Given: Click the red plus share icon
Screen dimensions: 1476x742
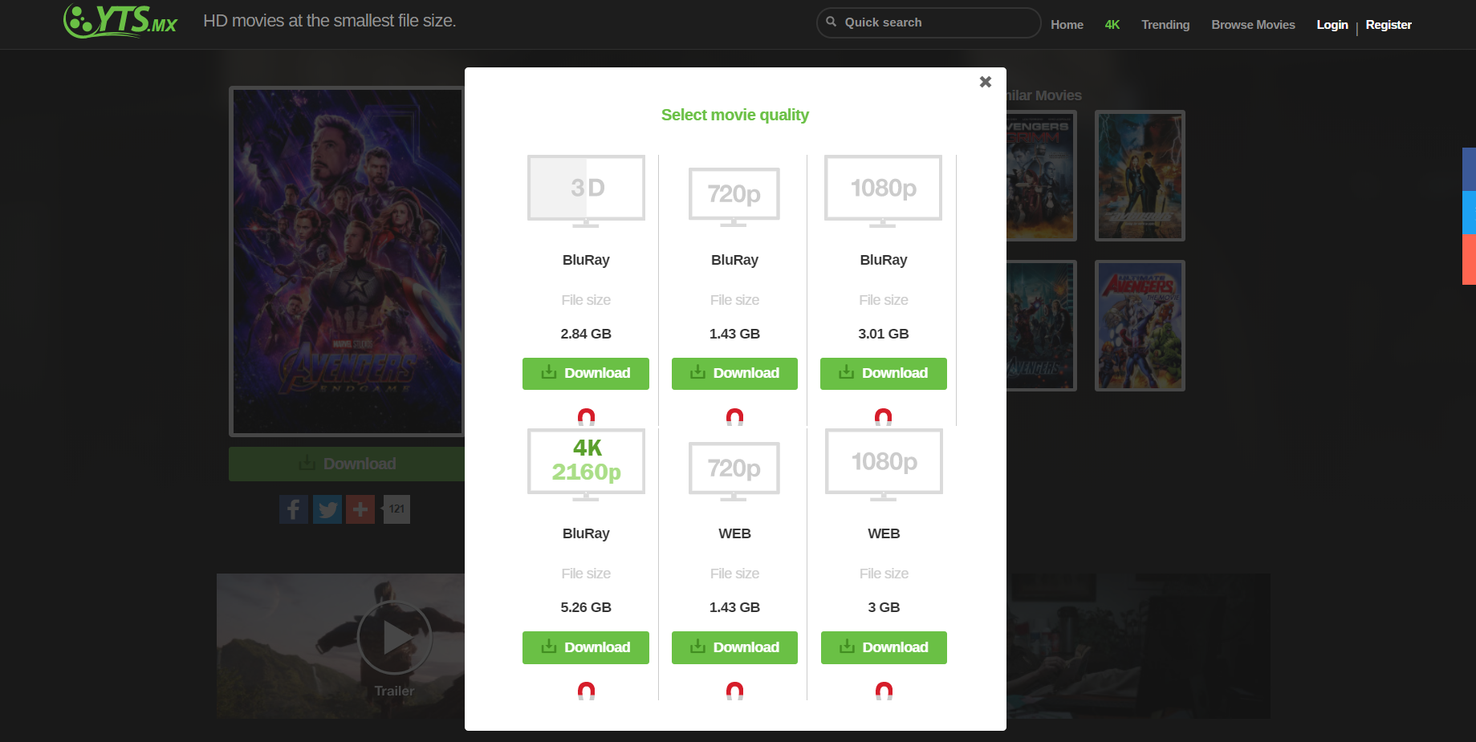Looking at the screenshot, I should tap(360, 509).
